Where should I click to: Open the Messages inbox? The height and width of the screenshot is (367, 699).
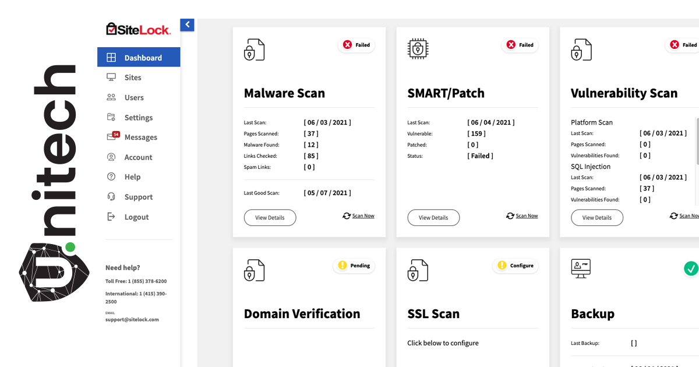point(141,137)
